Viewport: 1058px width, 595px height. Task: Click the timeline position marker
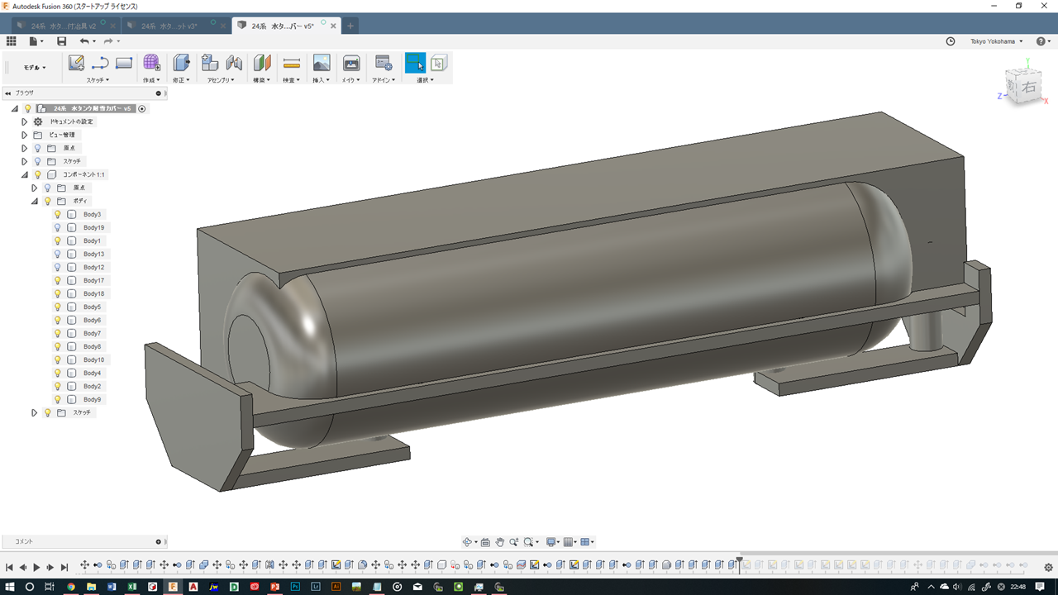tap(740, 560)
